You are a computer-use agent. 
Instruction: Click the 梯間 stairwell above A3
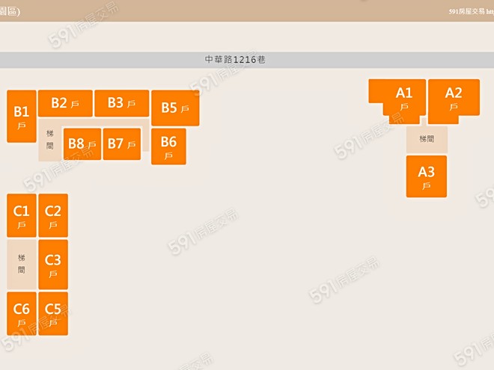[427, 139]
